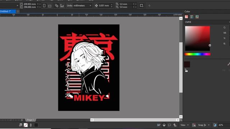Screen dimensions: 230x129
Task: Click the icon left of 42% zoom
Action: click(x=215, y=125)
